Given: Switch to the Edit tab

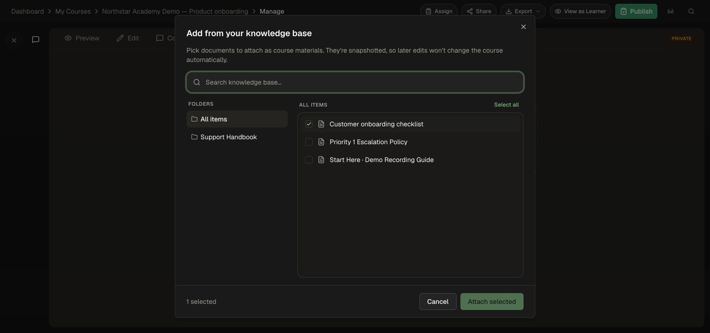Looking at the screenshot, I should [128, 38].
